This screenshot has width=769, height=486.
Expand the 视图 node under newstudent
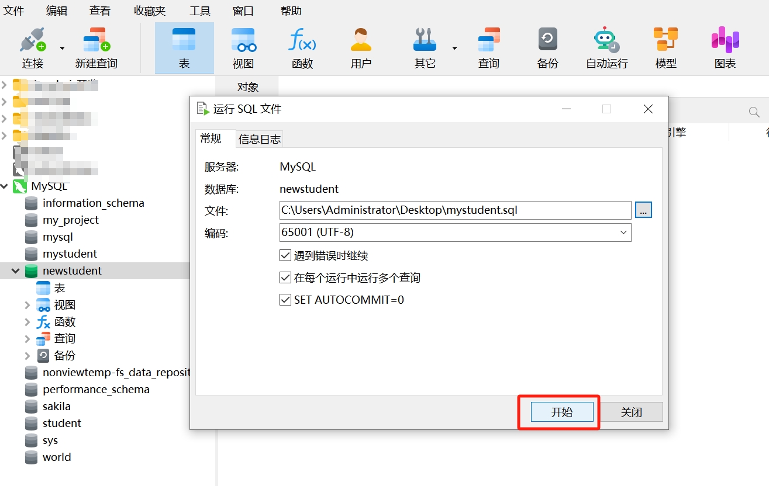(x=27, y=305)
